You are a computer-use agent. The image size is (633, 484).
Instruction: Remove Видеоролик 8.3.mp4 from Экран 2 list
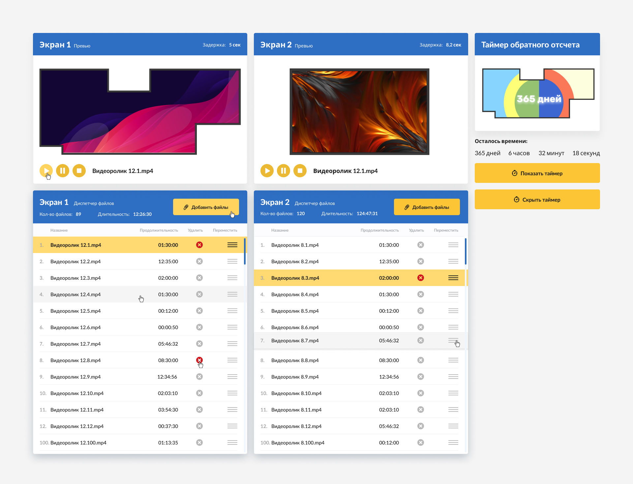[x=420, y=278]
